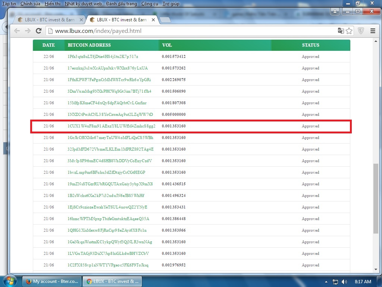Select the volume value 0.001436515
382x287 pixels.
click(174, 184)
